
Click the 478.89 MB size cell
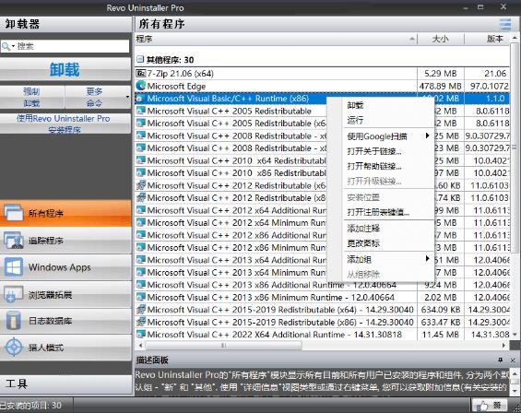point(441,86)
